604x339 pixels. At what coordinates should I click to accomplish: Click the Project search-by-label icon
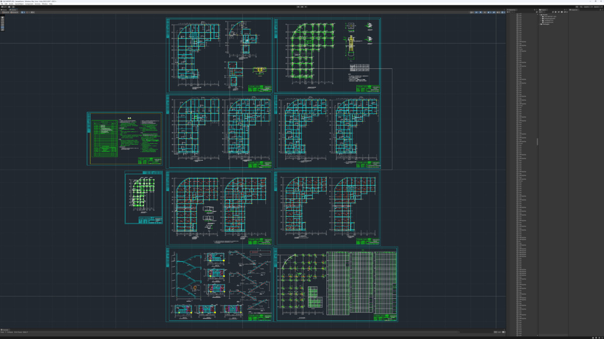560,12
